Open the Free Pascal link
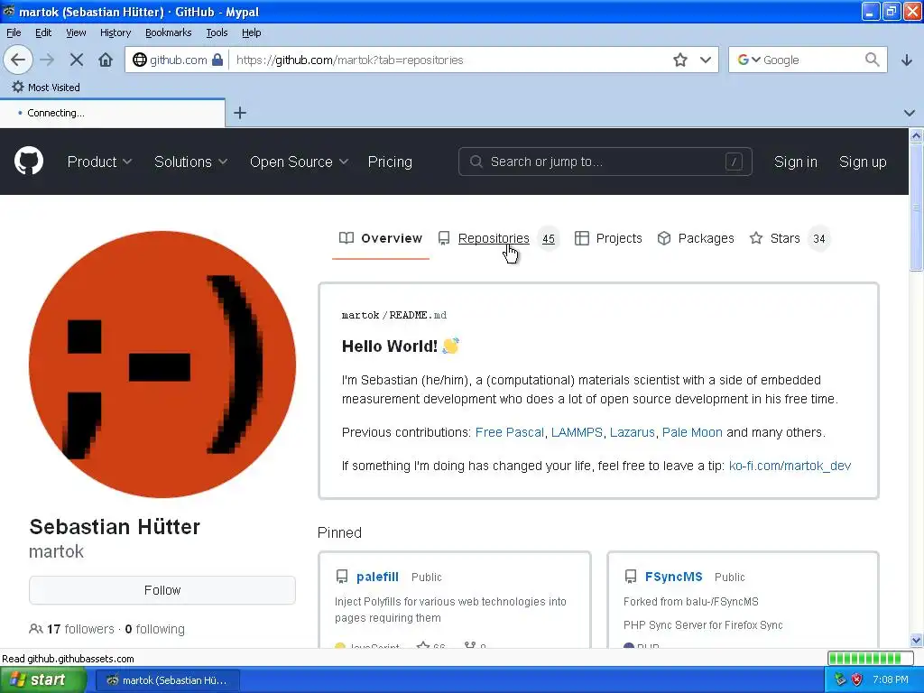Image resolution: width=924 pixels, height=693 pixels. click(509, 432)
